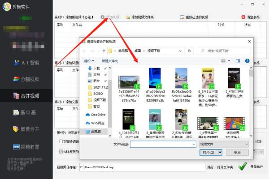Toggle the preview pane icon
The width and height of the screenshot is (269, 179).
pos(238,61)
